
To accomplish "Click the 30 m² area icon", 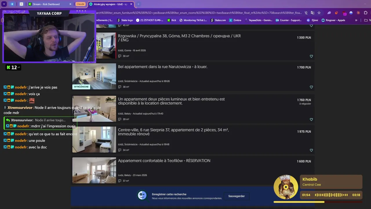I will (120, 56).
